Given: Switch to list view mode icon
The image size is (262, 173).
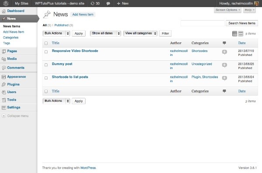Looking at the screenshot, I should tap(234, 34).
